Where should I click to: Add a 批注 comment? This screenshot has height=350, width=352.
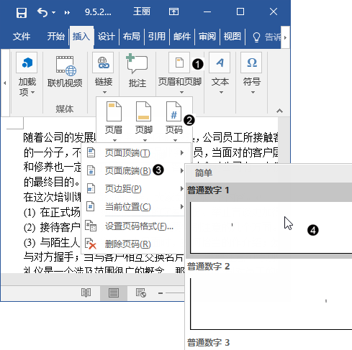tap(137, 71)
